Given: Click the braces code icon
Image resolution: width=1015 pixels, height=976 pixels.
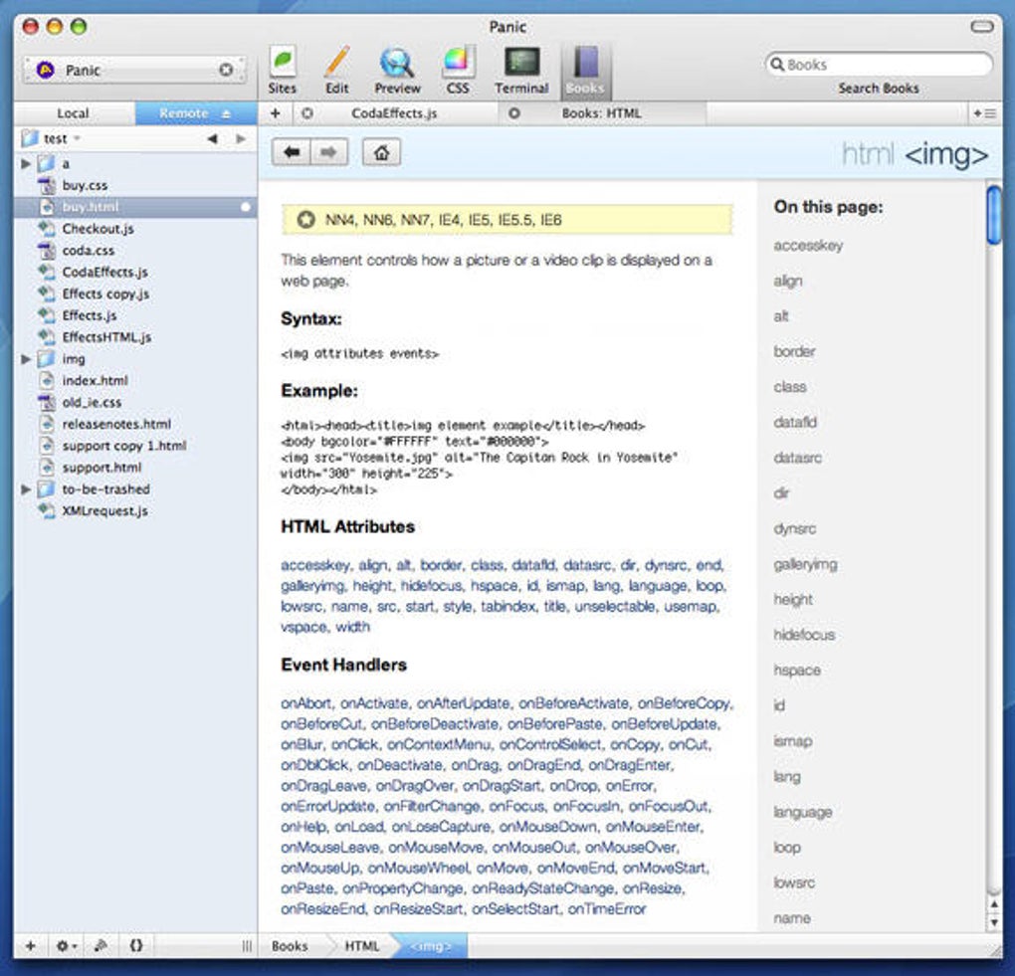Looking at the screenshot, I should 136,945.
